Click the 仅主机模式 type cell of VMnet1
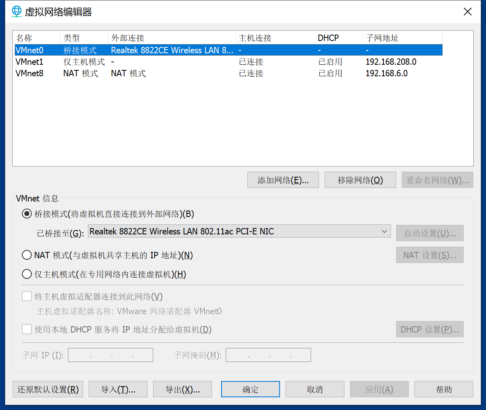The image size is (486, 410). pyautogui.click(x=84, y=62)
